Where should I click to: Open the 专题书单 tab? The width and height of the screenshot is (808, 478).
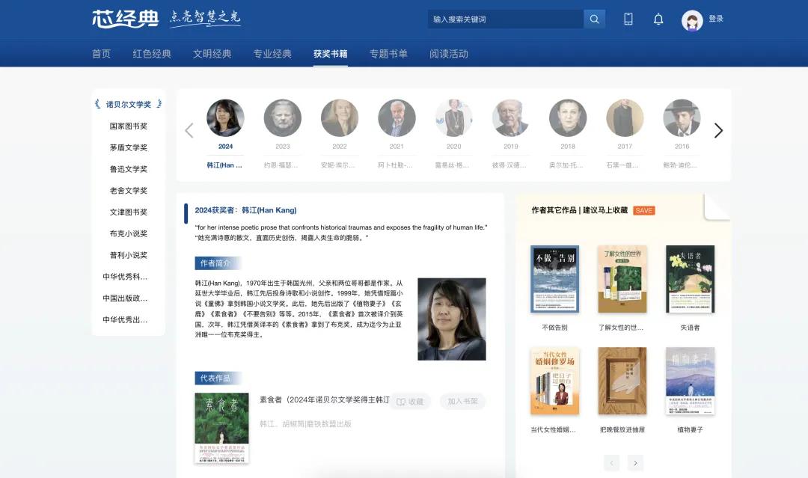388,54
